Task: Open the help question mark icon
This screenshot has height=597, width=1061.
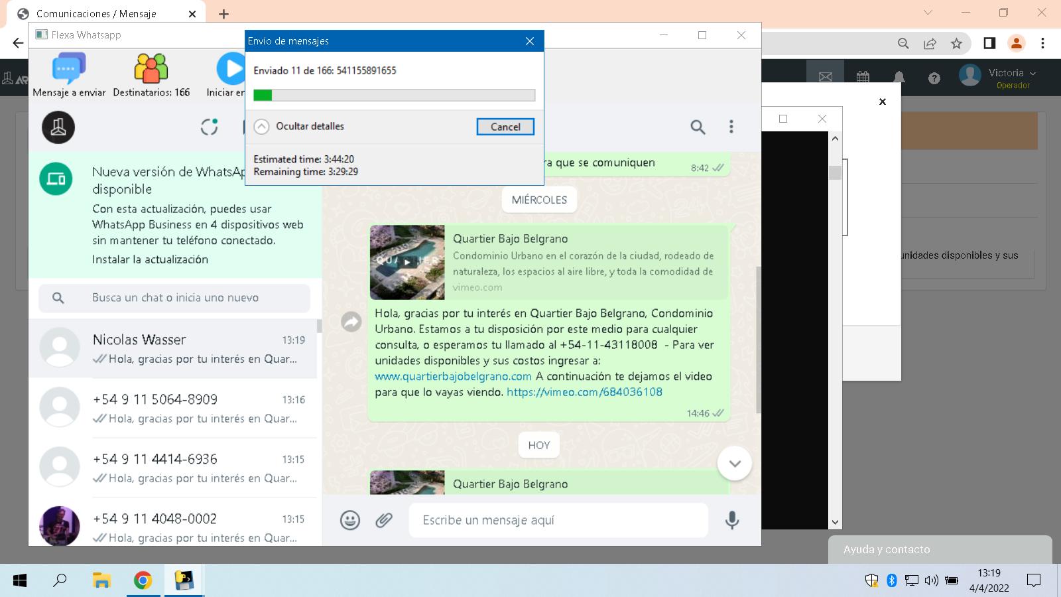Action: click(934, 78)
